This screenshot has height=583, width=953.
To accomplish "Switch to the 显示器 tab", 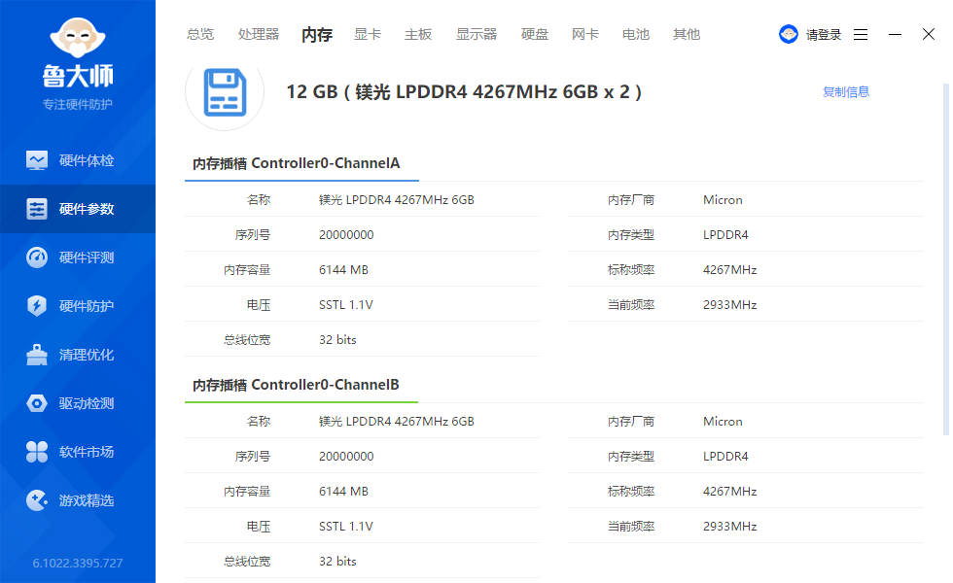I will (x=476, y=34).
